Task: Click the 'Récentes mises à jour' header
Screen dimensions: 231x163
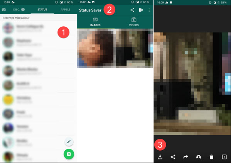Action: 16,18
